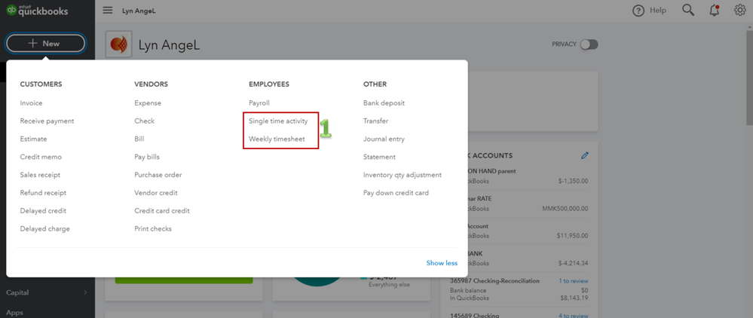View notifications bell
Image resolution: width=753 pixels, height=318 pixels.
point(714,11)
